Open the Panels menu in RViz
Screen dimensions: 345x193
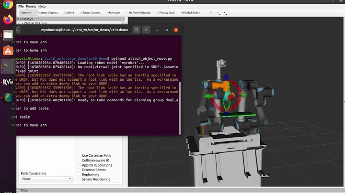31,6
